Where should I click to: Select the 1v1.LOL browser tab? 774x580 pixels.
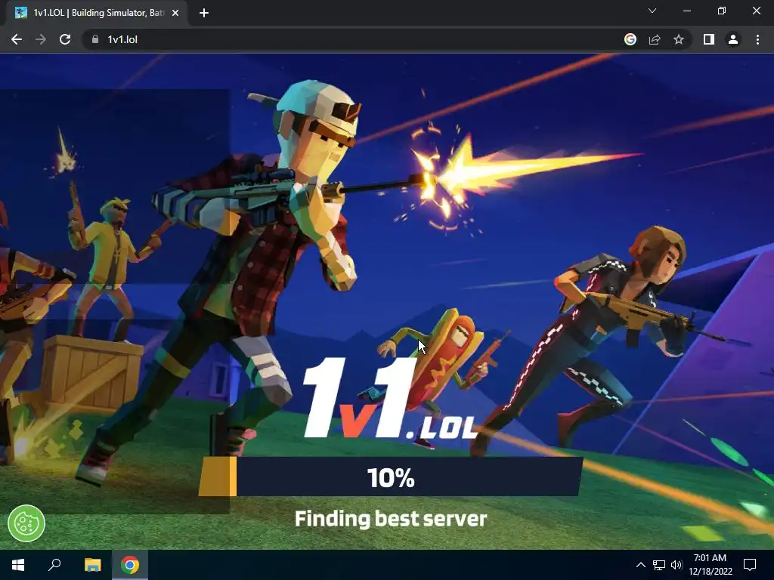click(x=97, y=13)
